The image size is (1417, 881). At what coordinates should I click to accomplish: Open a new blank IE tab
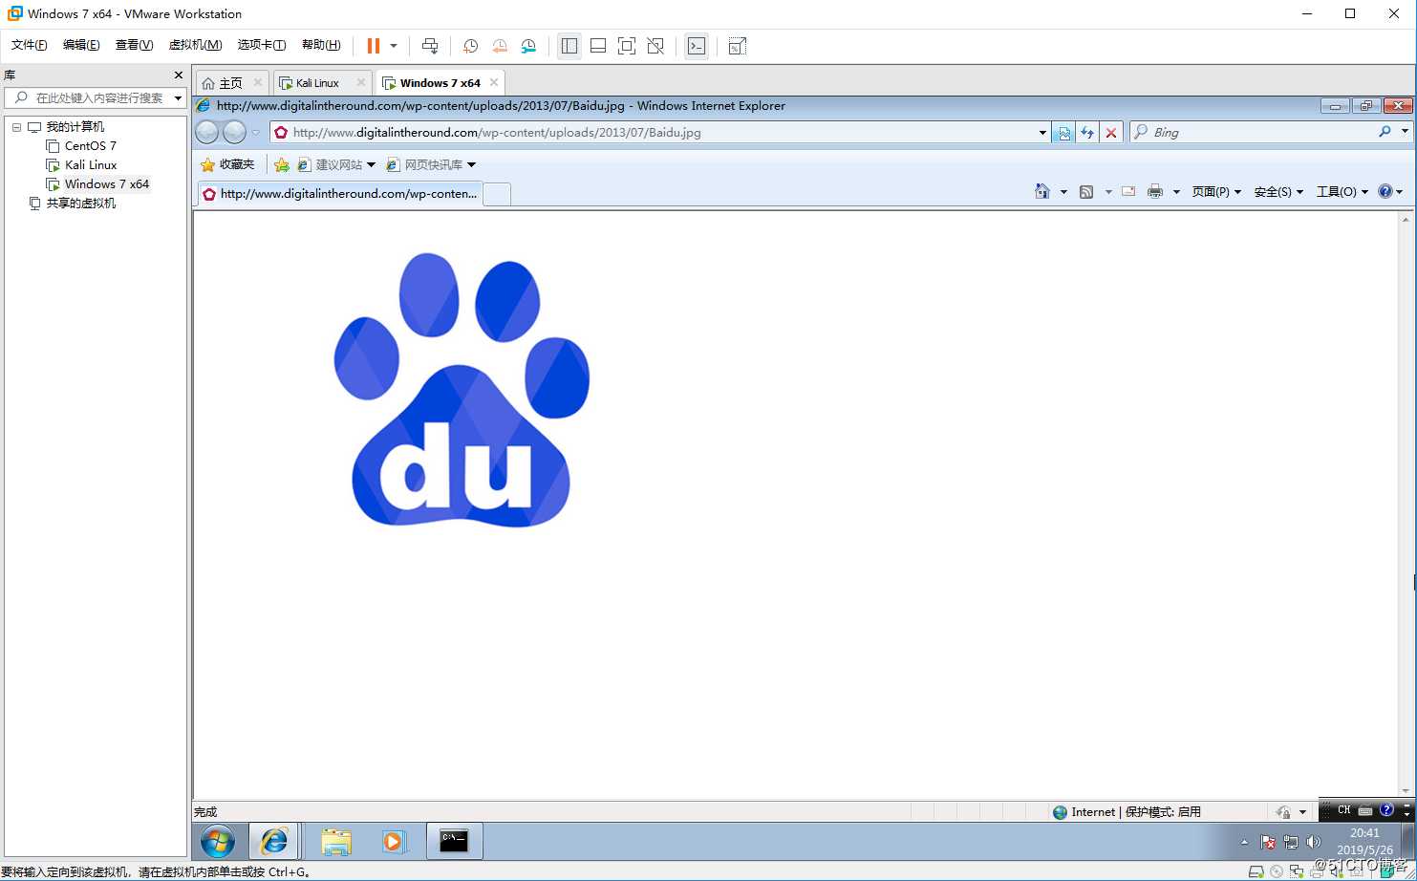click(x=497, y=194)
